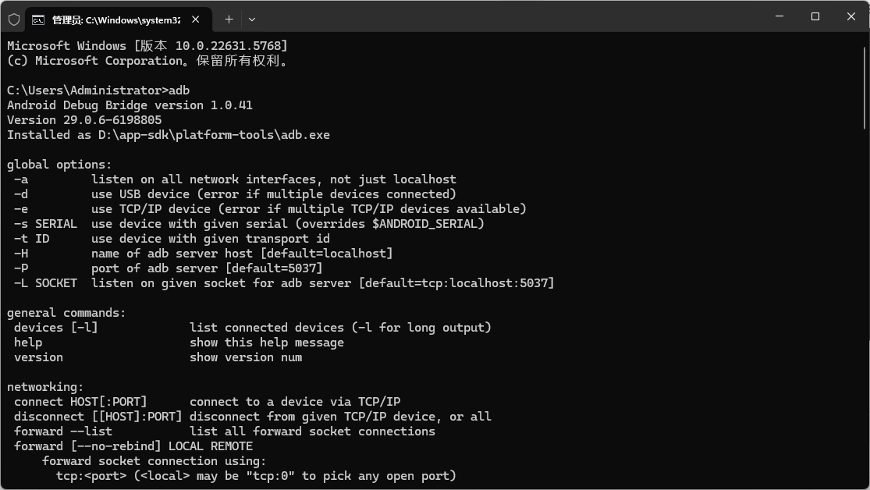Click the 'forward --list' command text

[x=63, y=431]
